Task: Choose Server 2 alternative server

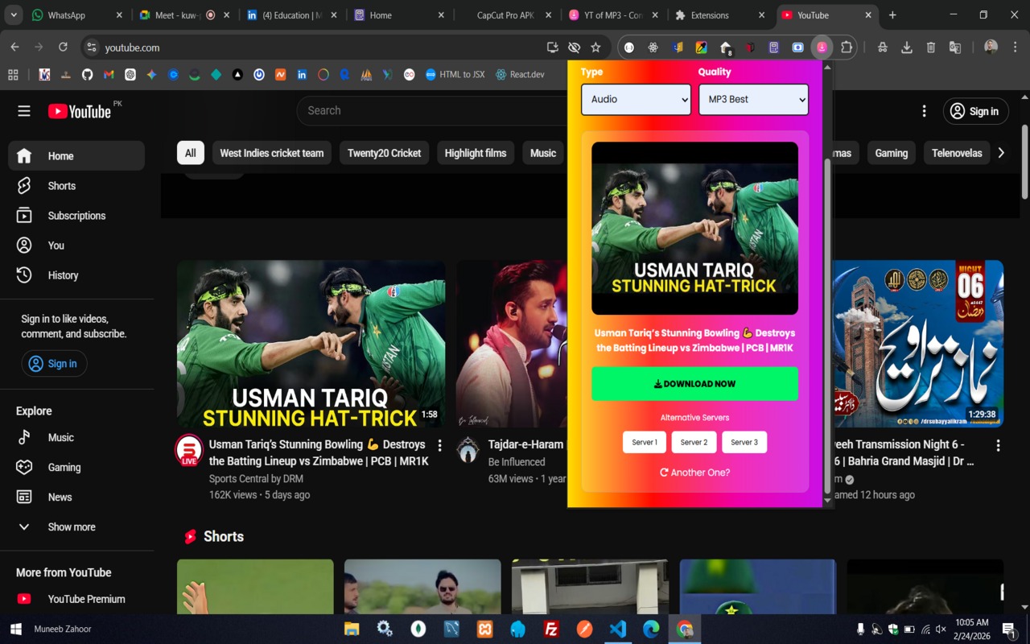Action: 694,442
